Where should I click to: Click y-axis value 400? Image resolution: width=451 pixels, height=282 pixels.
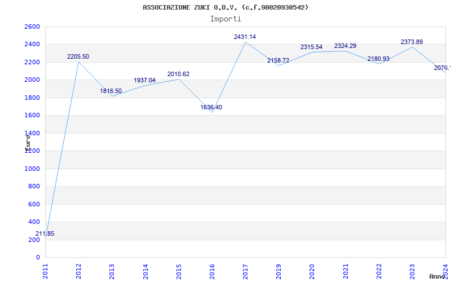tap(34, 222)
